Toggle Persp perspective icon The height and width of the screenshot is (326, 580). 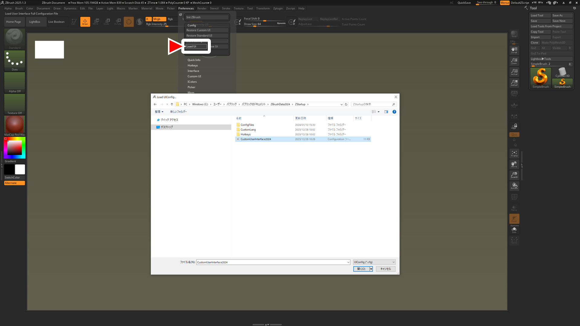[514, 93]
